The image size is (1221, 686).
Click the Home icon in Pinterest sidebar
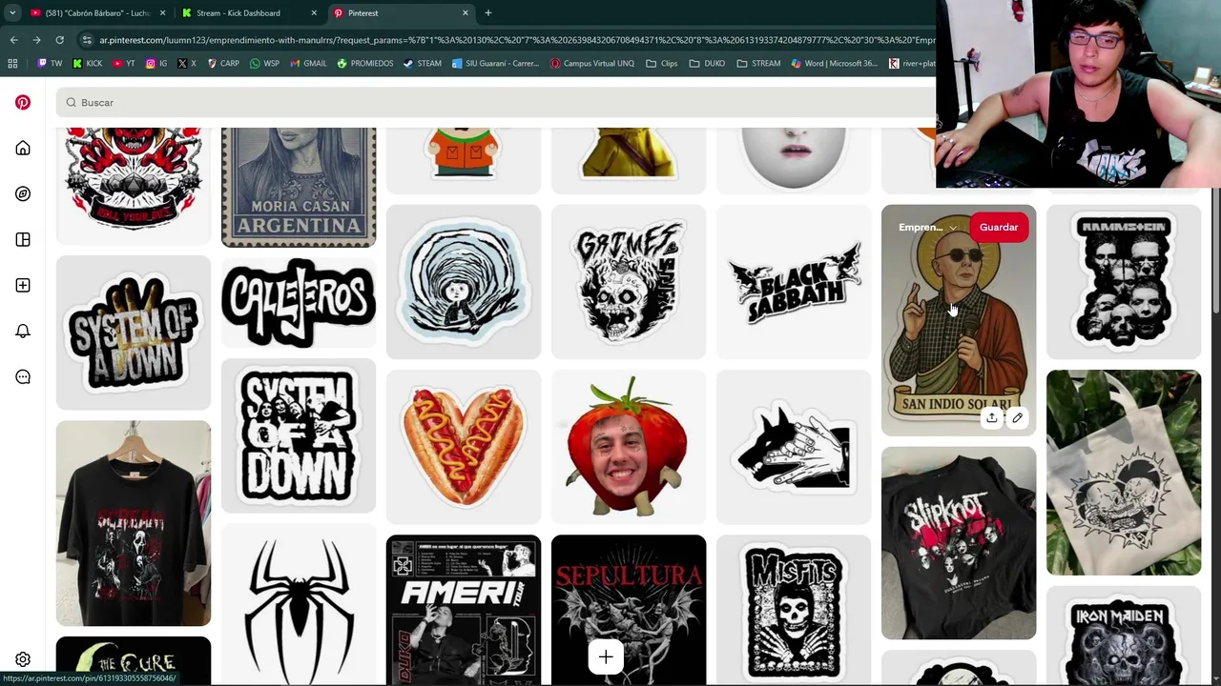tap(23, 148)
